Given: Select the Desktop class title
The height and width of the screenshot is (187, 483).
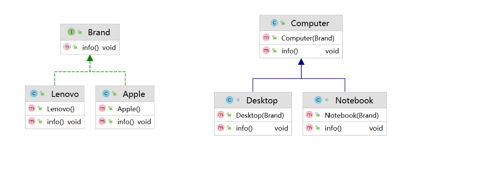Looking at the screenshot, I should pos(262,100).
